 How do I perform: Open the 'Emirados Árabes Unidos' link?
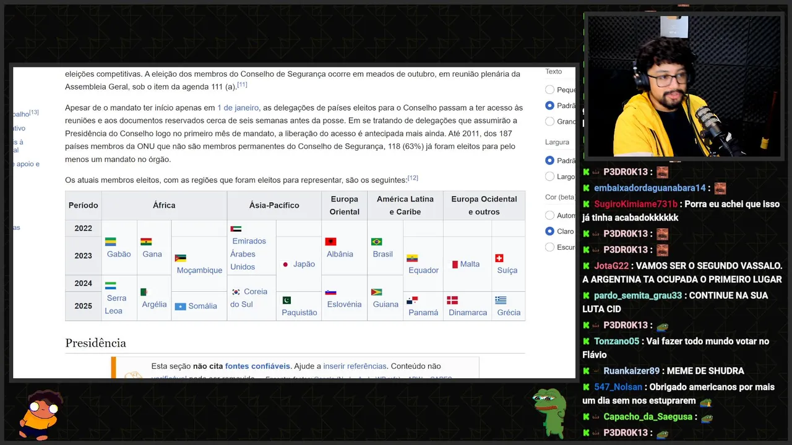pos(248,254)
